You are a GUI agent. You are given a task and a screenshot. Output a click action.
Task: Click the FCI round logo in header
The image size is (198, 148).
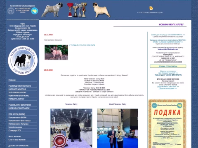point(11,11)
